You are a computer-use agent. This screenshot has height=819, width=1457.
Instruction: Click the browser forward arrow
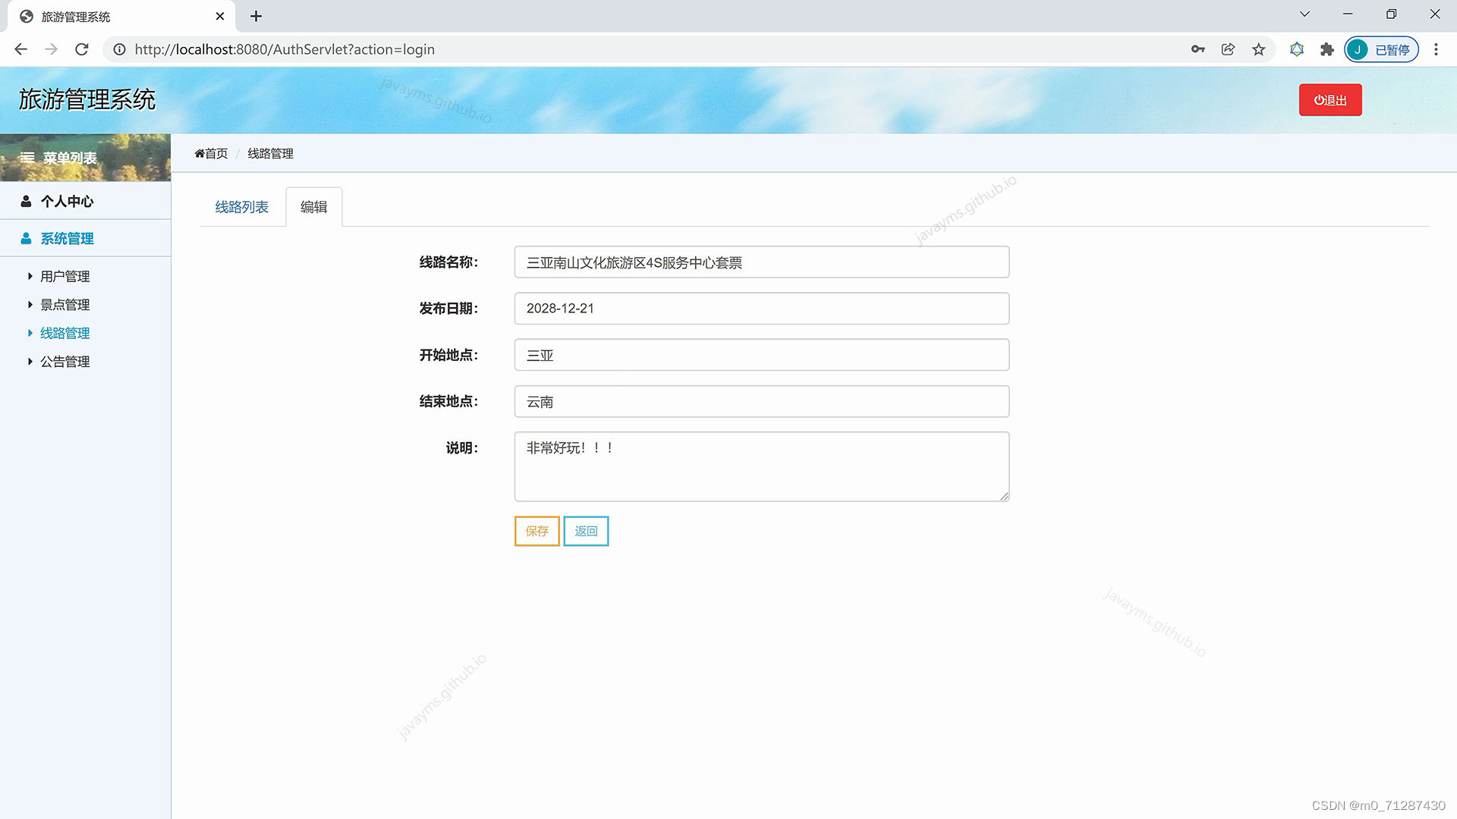click(51, 49)
